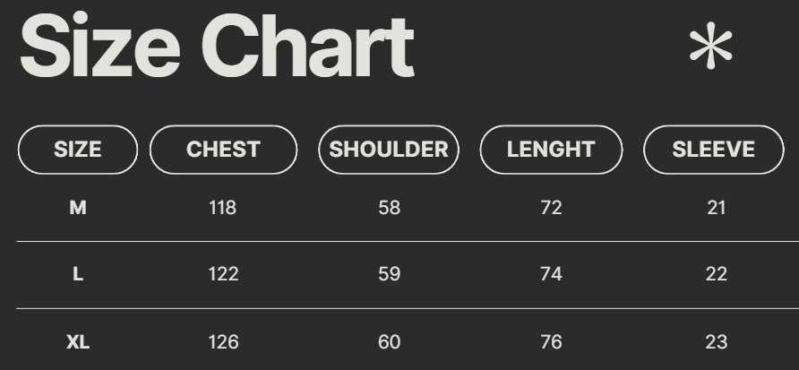Select the M size row label
This screenshot has width=799, height=370.
pos(78,208)
